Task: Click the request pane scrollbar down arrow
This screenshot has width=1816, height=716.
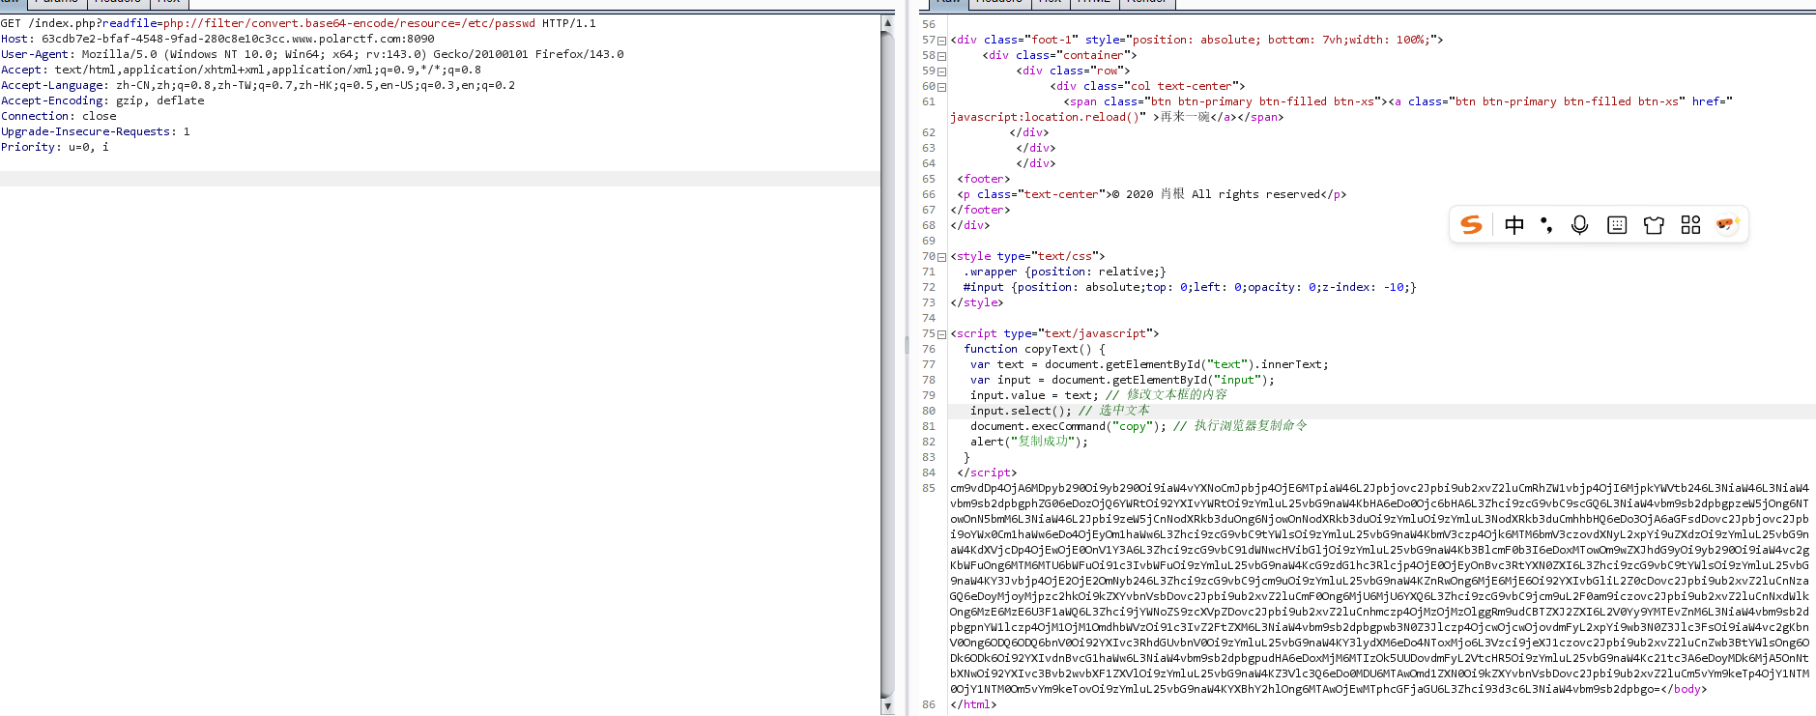Action: point(887,707)
